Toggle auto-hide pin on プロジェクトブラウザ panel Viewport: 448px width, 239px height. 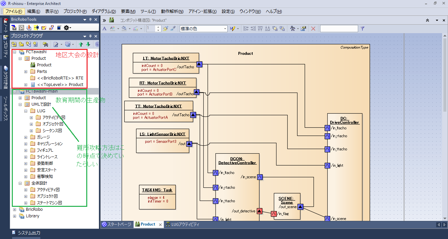[91, 36]
